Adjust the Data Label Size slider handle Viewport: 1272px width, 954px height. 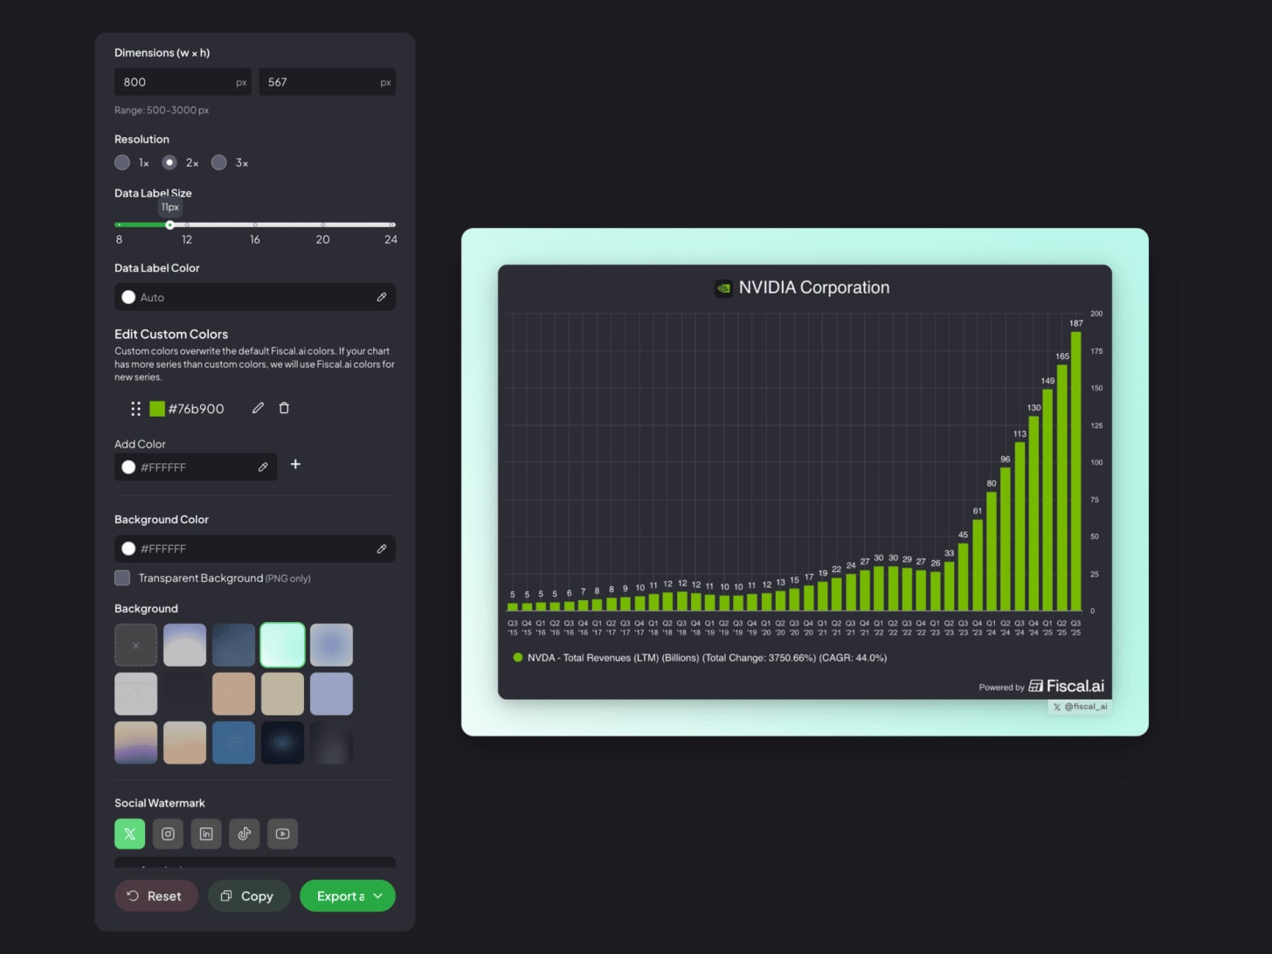169,225
